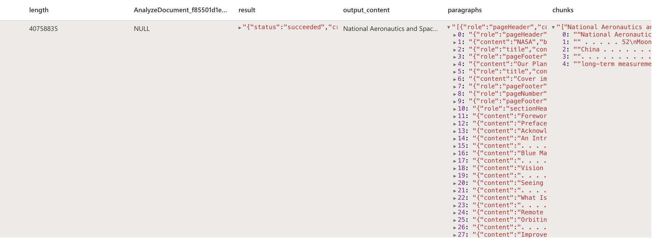Collapse the paragraphs array
This screenshot has width=657, height=242.
[449, 27]
